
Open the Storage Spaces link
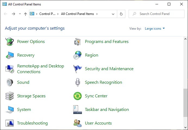[x=31, y=96]
